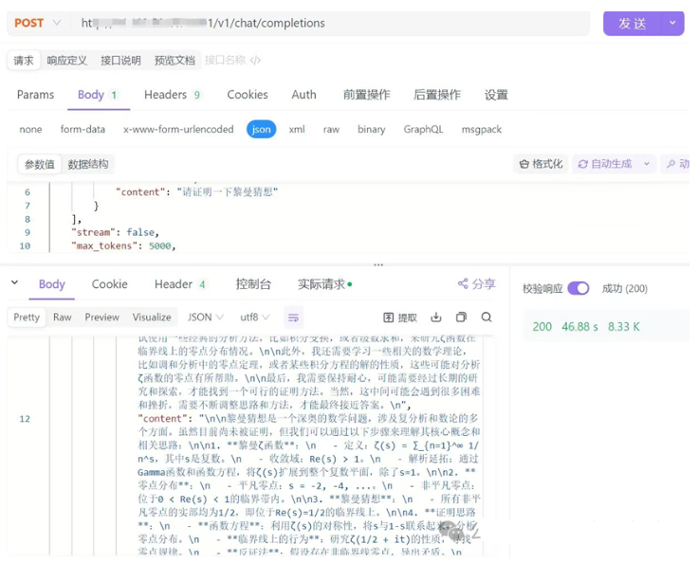Click the 接口名称 name field

click(x=226, y=60)
